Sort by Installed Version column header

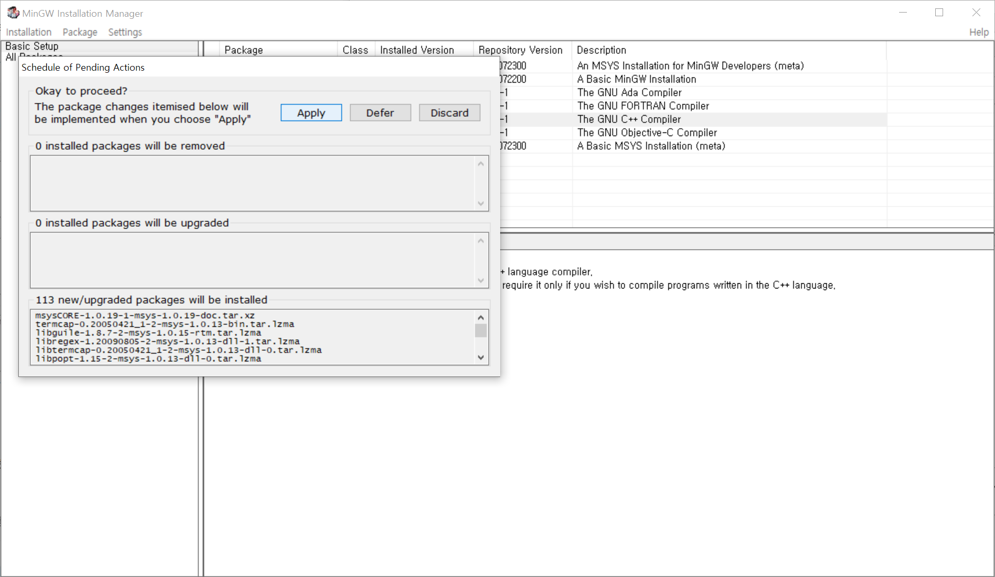coord(424,50)
